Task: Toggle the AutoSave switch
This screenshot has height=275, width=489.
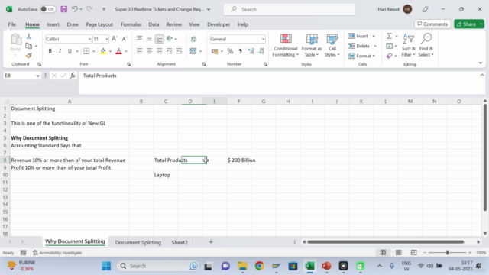Action: 48,9
